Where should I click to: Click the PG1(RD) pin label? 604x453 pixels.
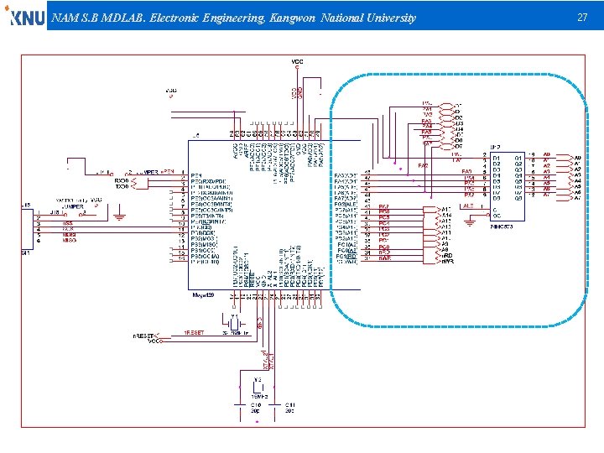coord(346,256)
